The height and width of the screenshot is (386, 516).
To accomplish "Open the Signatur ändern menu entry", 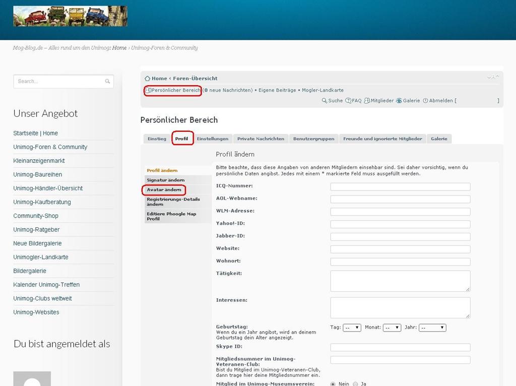I will pos(165,180).
